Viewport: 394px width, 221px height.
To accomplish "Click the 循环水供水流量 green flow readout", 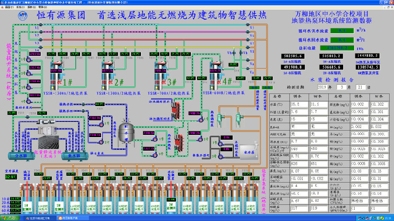I will [x=343, y=31].
